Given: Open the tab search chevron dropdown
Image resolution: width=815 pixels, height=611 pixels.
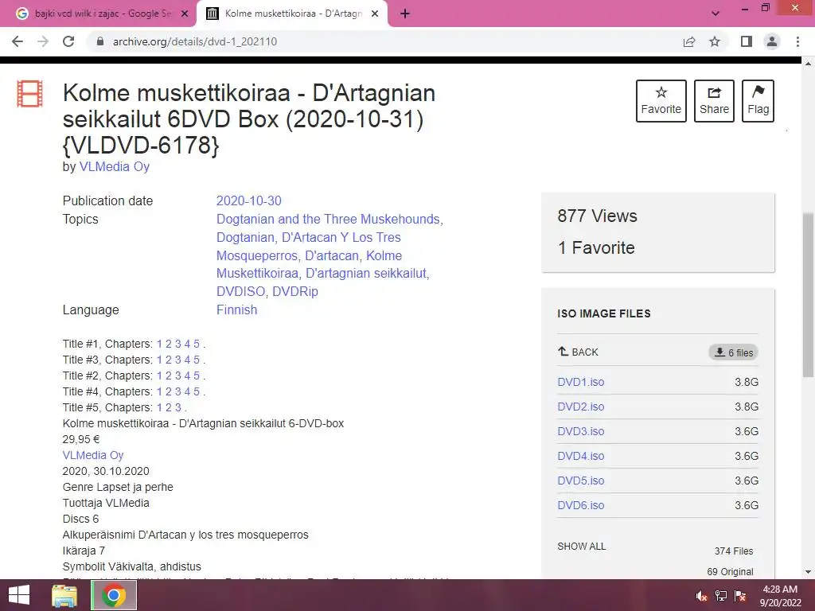Looking at the screenshot, I should click(716, 14).
